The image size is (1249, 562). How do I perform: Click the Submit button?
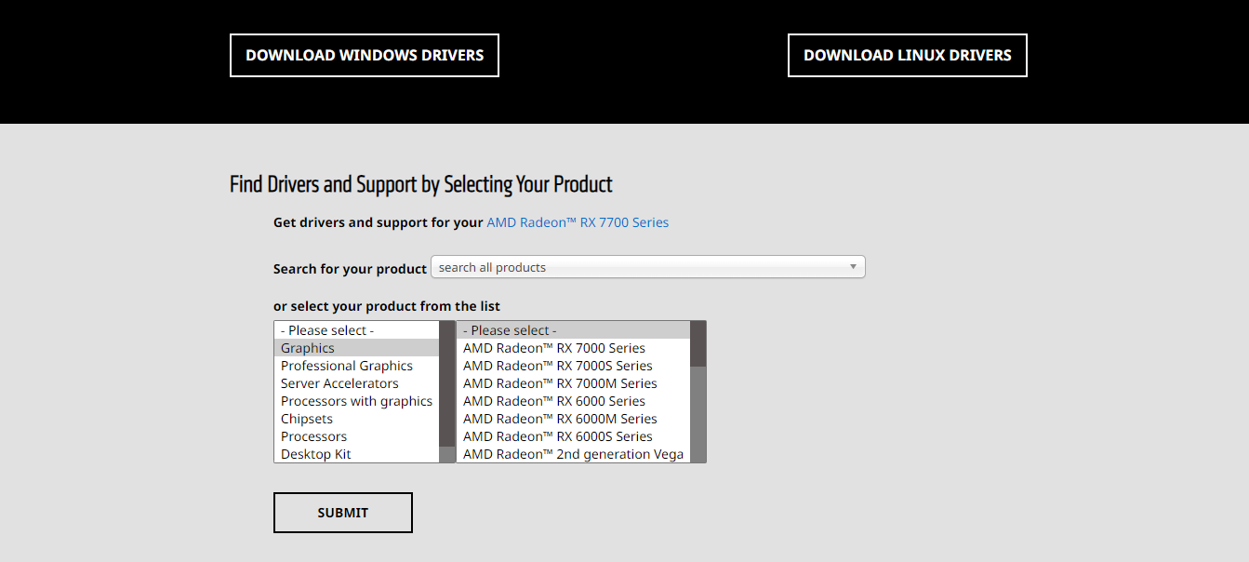click(343, 513)
